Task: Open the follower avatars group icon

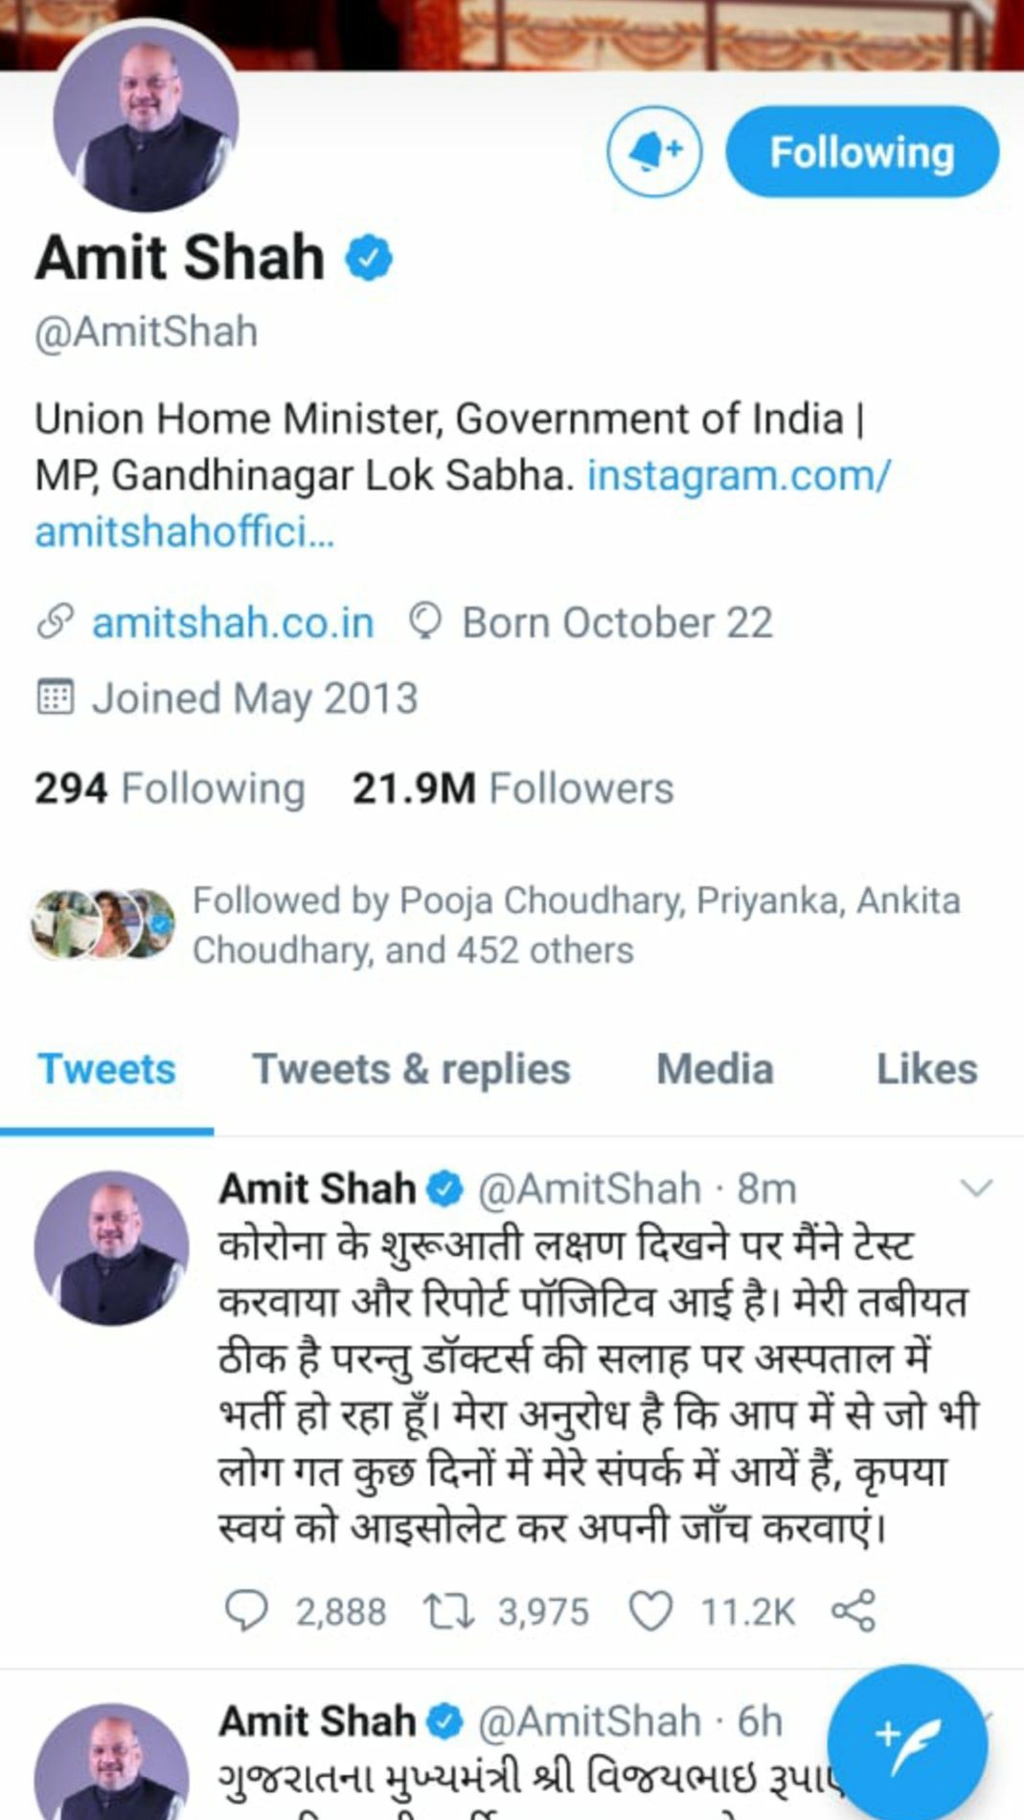Action: (x=103, y=924)
